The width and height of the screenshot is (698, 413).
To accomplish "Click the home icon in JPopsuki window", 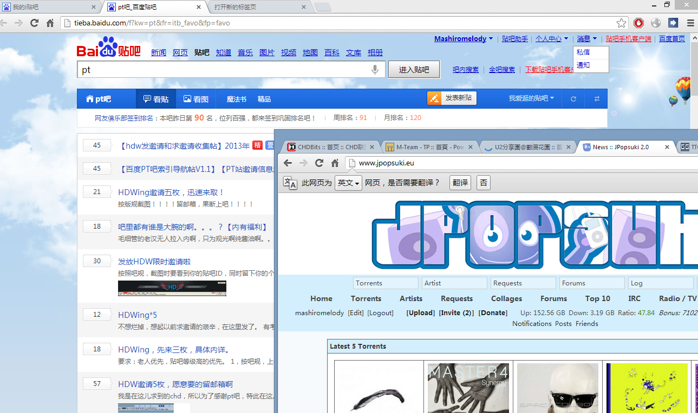I will (335, 163).
